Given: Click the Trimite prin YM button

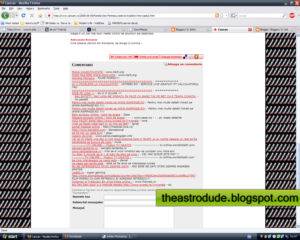Looking at the screenshot, I should (121, 57).
